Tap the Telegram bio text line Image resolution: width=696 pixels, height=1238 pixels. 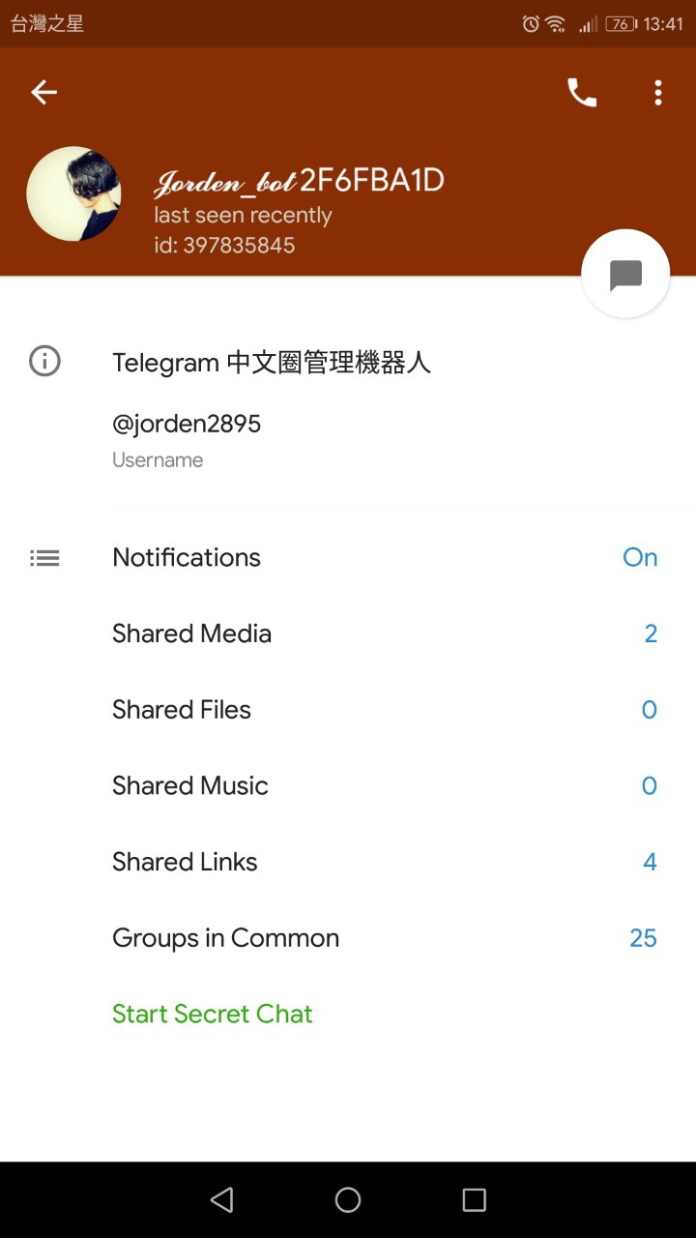[x=272, y=363]
